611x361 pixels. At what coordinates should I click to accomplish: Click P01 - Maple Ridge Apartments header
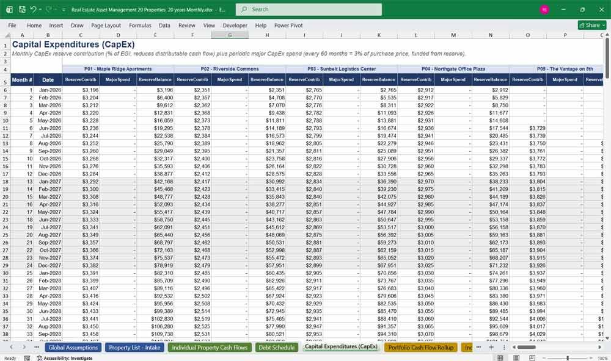coord(118,69)
